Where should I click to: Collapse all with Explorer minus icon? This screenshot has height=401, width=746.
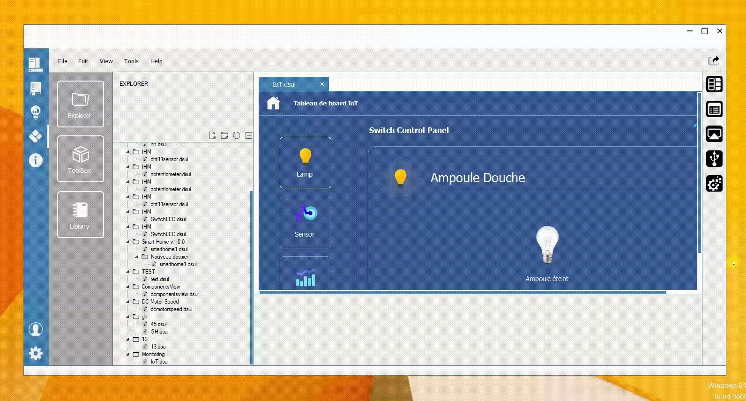point(249,135)
